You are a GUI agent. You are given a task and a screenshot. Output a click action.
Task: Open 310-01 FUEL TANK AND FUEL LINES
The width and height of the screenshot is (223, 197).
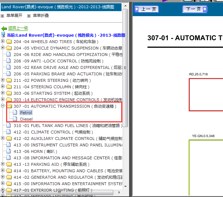click(x=68, y=126)
